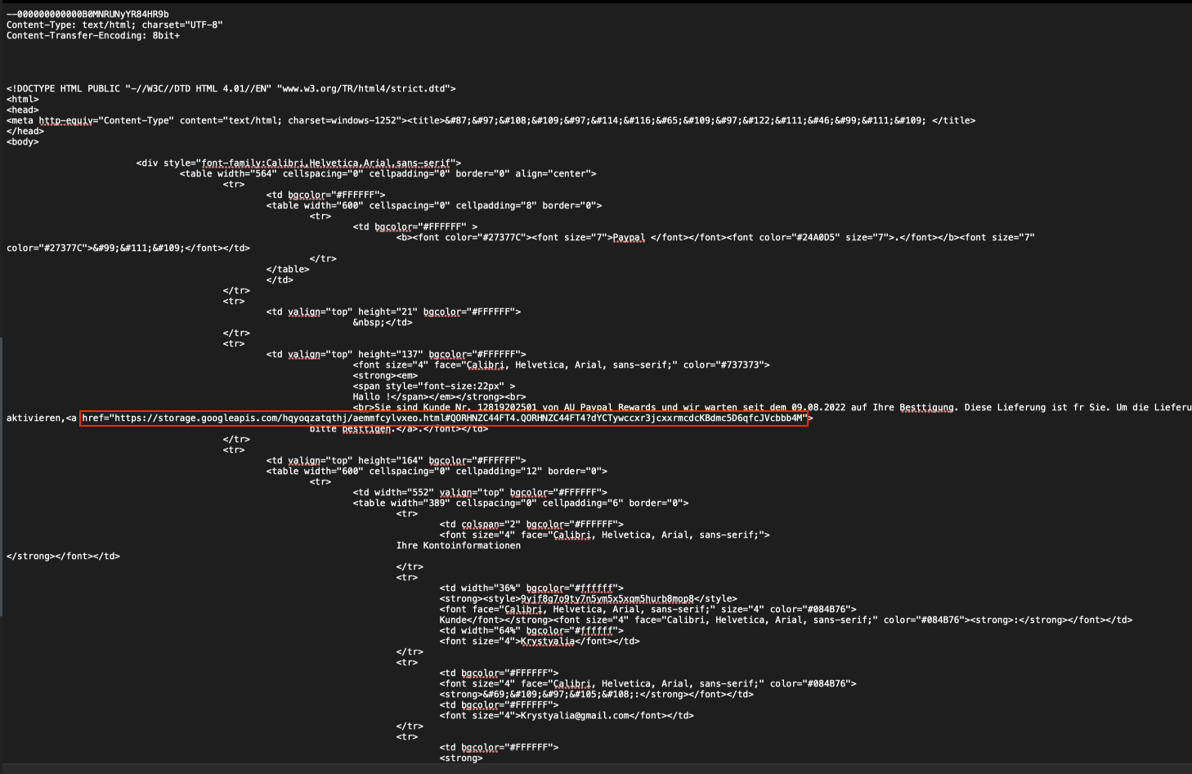Click the table width="564" line
Viewport: 1192px width, 774px height.
388,174
